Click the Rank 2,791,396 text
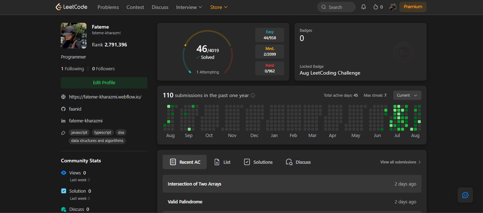Image resolution: width=483 pixels, height=213 pixels. click(109, 45)
